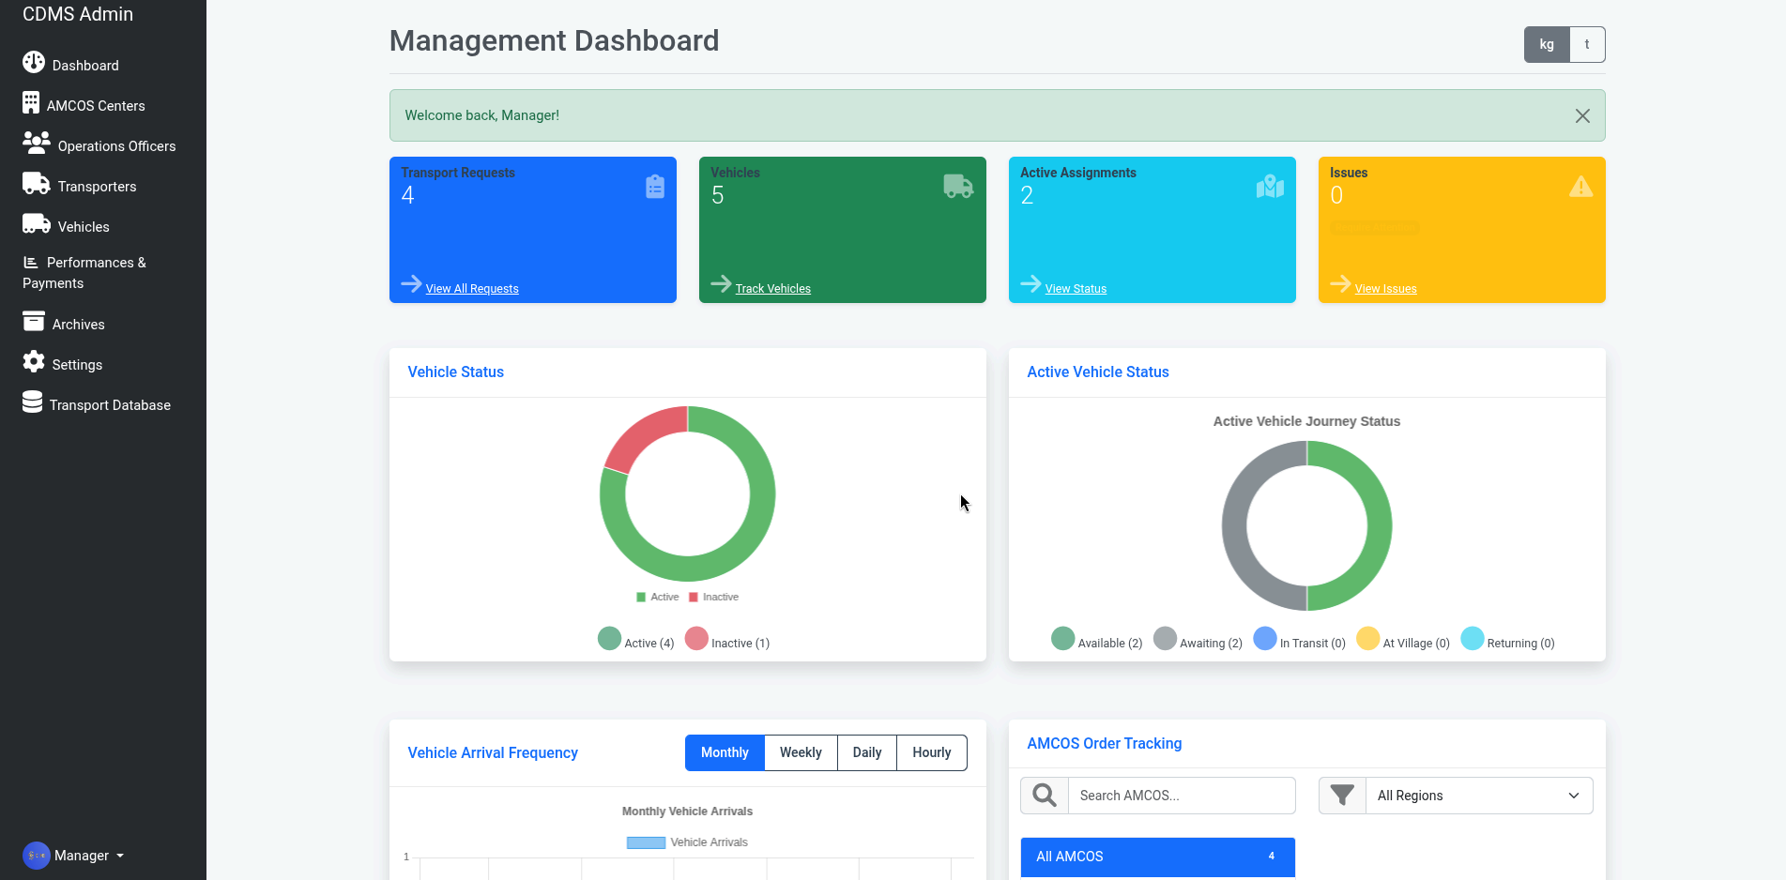Open Dashboard from the sidebar

pos(70,64)
